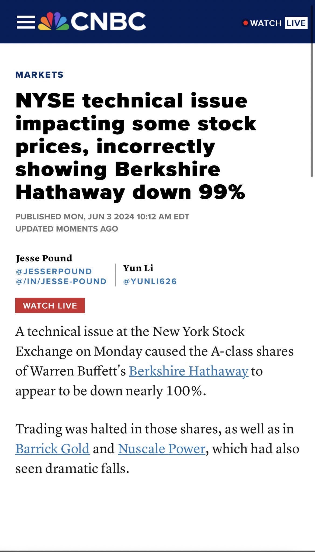315x552 pixels.
Task: View Jesse Pound author profile
Action: (x=44, y=258)
